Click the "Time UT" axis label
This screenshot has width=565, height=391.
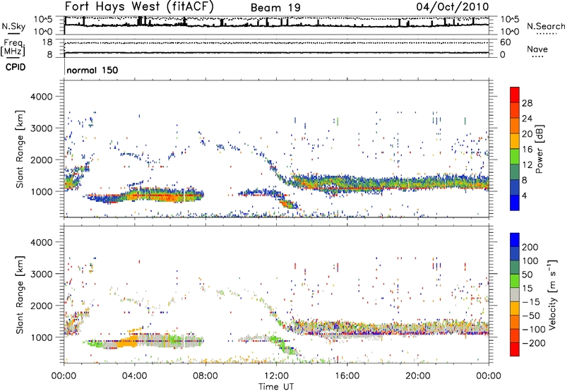pyautogui.click(x=276, y=387)
